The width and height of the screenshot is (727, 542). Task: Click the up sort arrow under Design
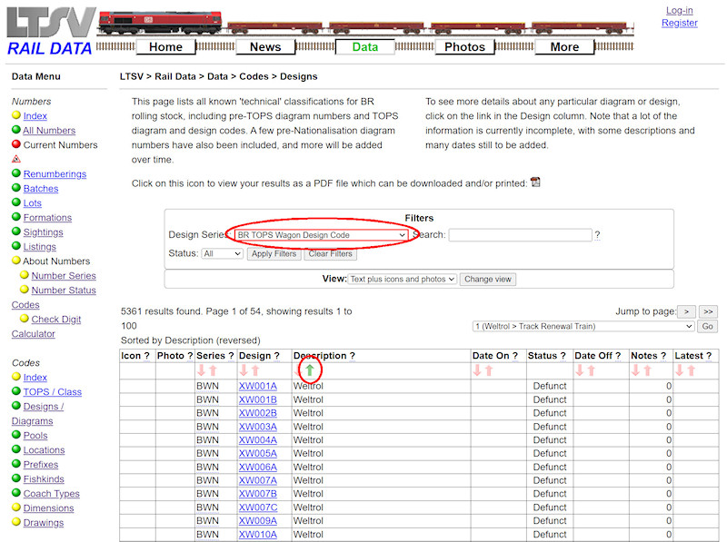[255, 370]
